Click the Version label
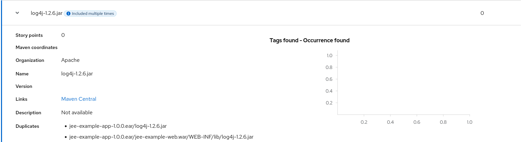This screenshot has height=142, width=528. [24, 86]
